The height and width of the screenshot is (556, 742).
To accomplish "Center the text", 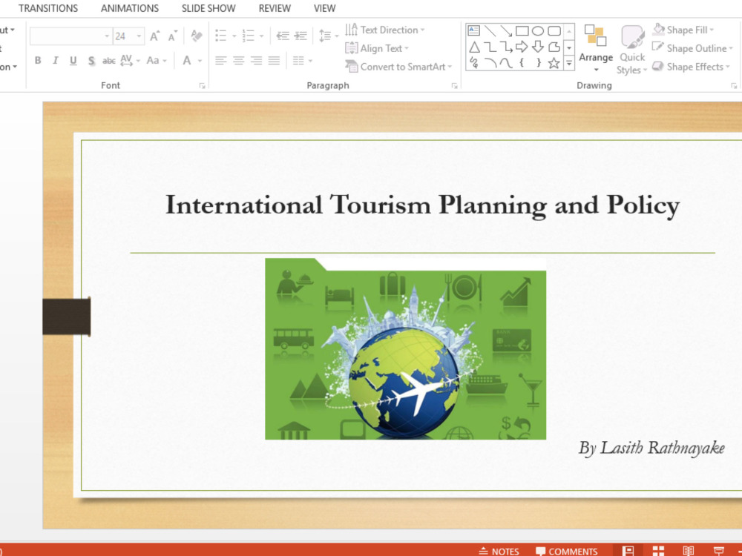I will coord(238,61).
